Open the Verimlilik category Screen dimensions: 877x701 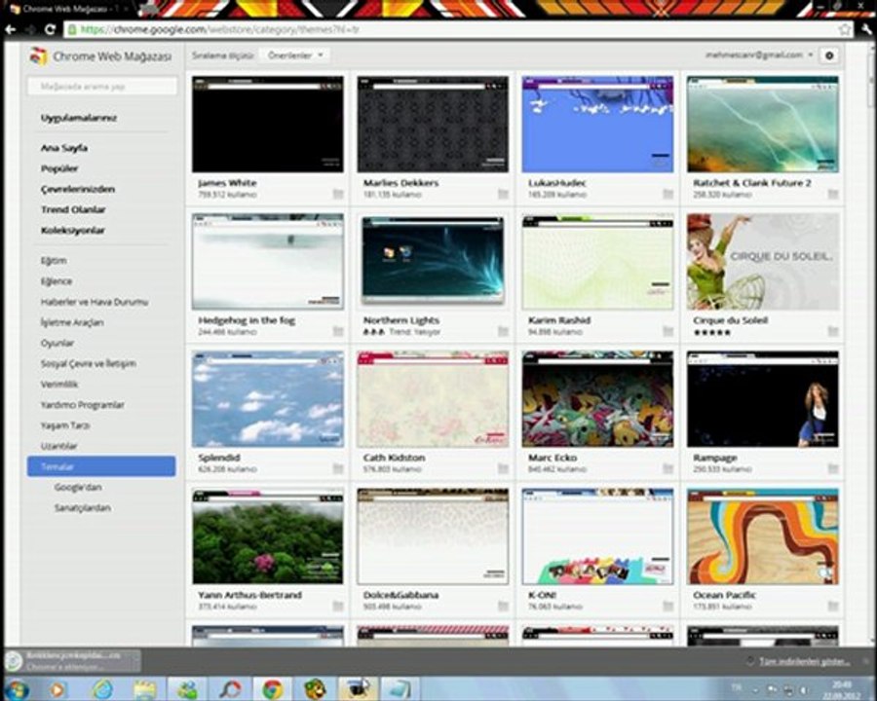pos(59,385)
